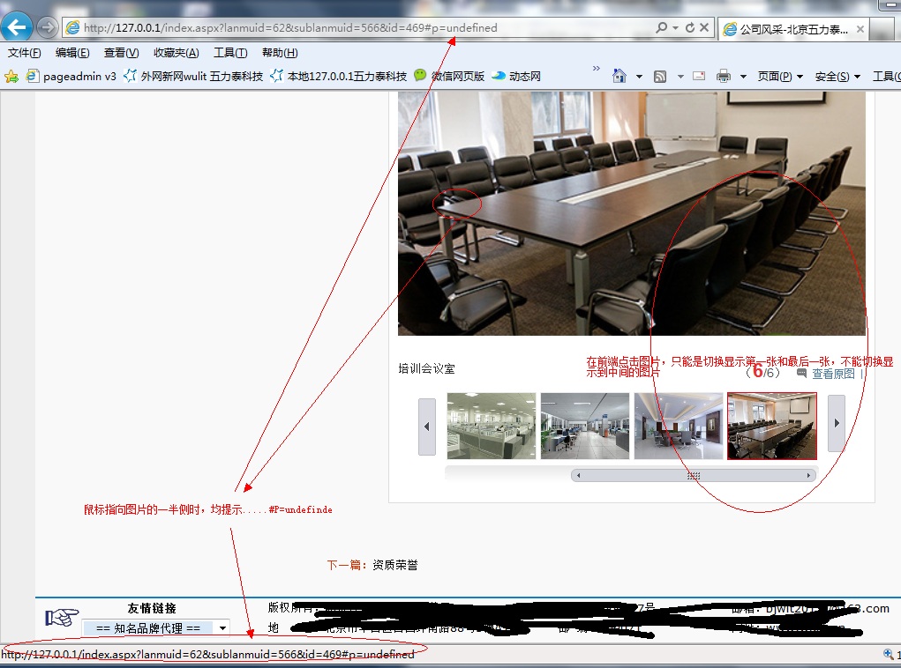Open the Favorites star icon
901x668 pixels.
click(11, 77)
